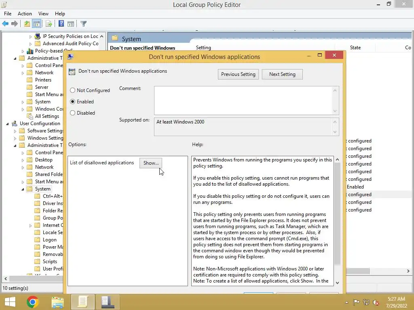Select the Ctrl+Alt+Del Options folder

click(52, 196)
